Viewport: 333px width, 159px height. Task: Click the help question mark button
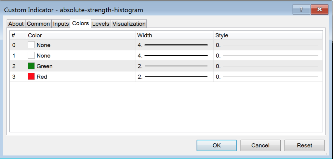click(301, 9)
